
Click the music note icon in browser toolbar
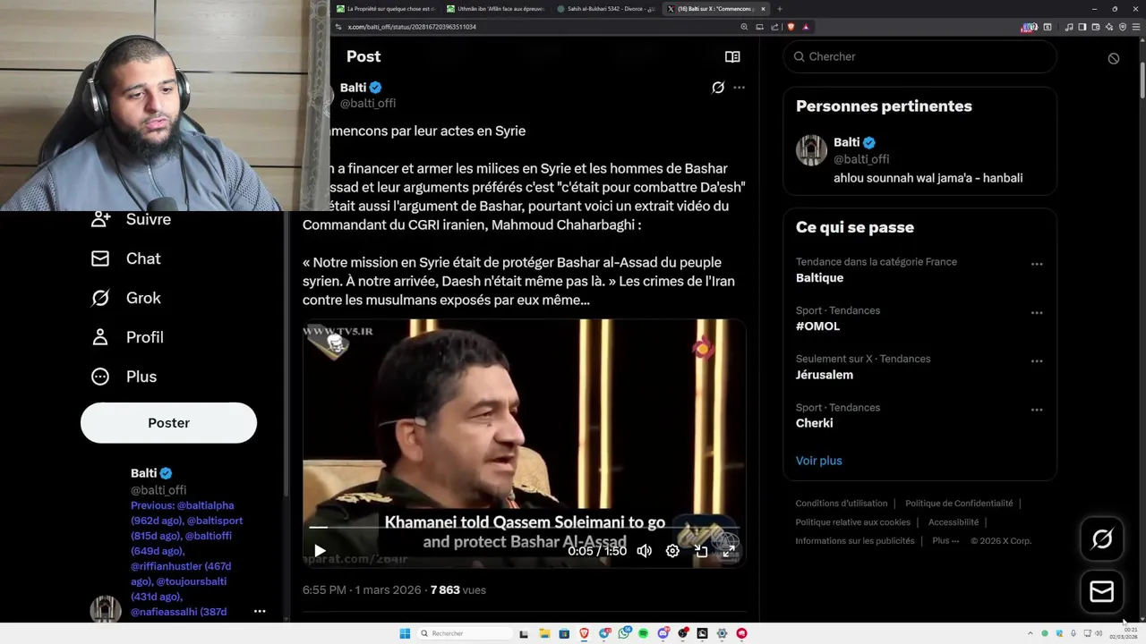click(x=1069, y=27)
